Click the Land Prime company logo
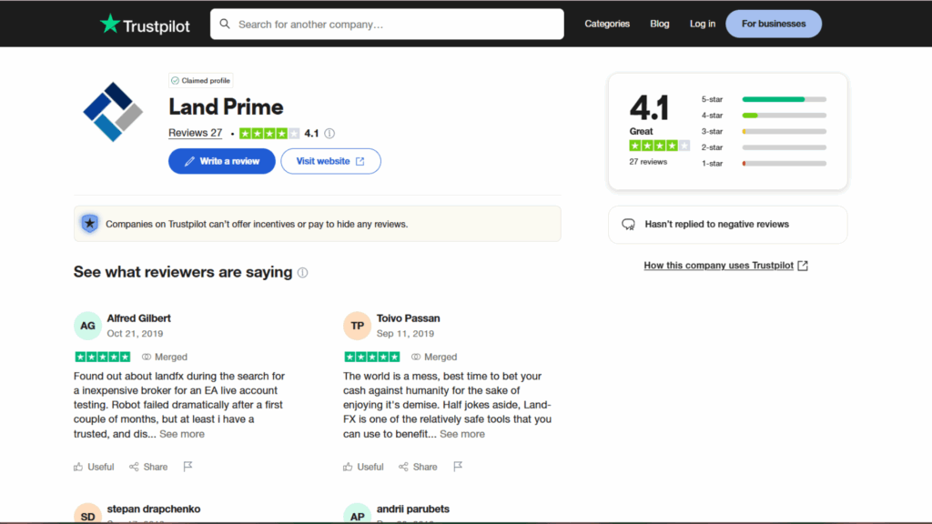This screenshot has width=932, height=524. (x=113, y=112)
